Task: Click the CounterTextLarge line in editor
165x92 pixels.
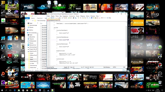Action: pyautogui.click(x=62, y=44)
